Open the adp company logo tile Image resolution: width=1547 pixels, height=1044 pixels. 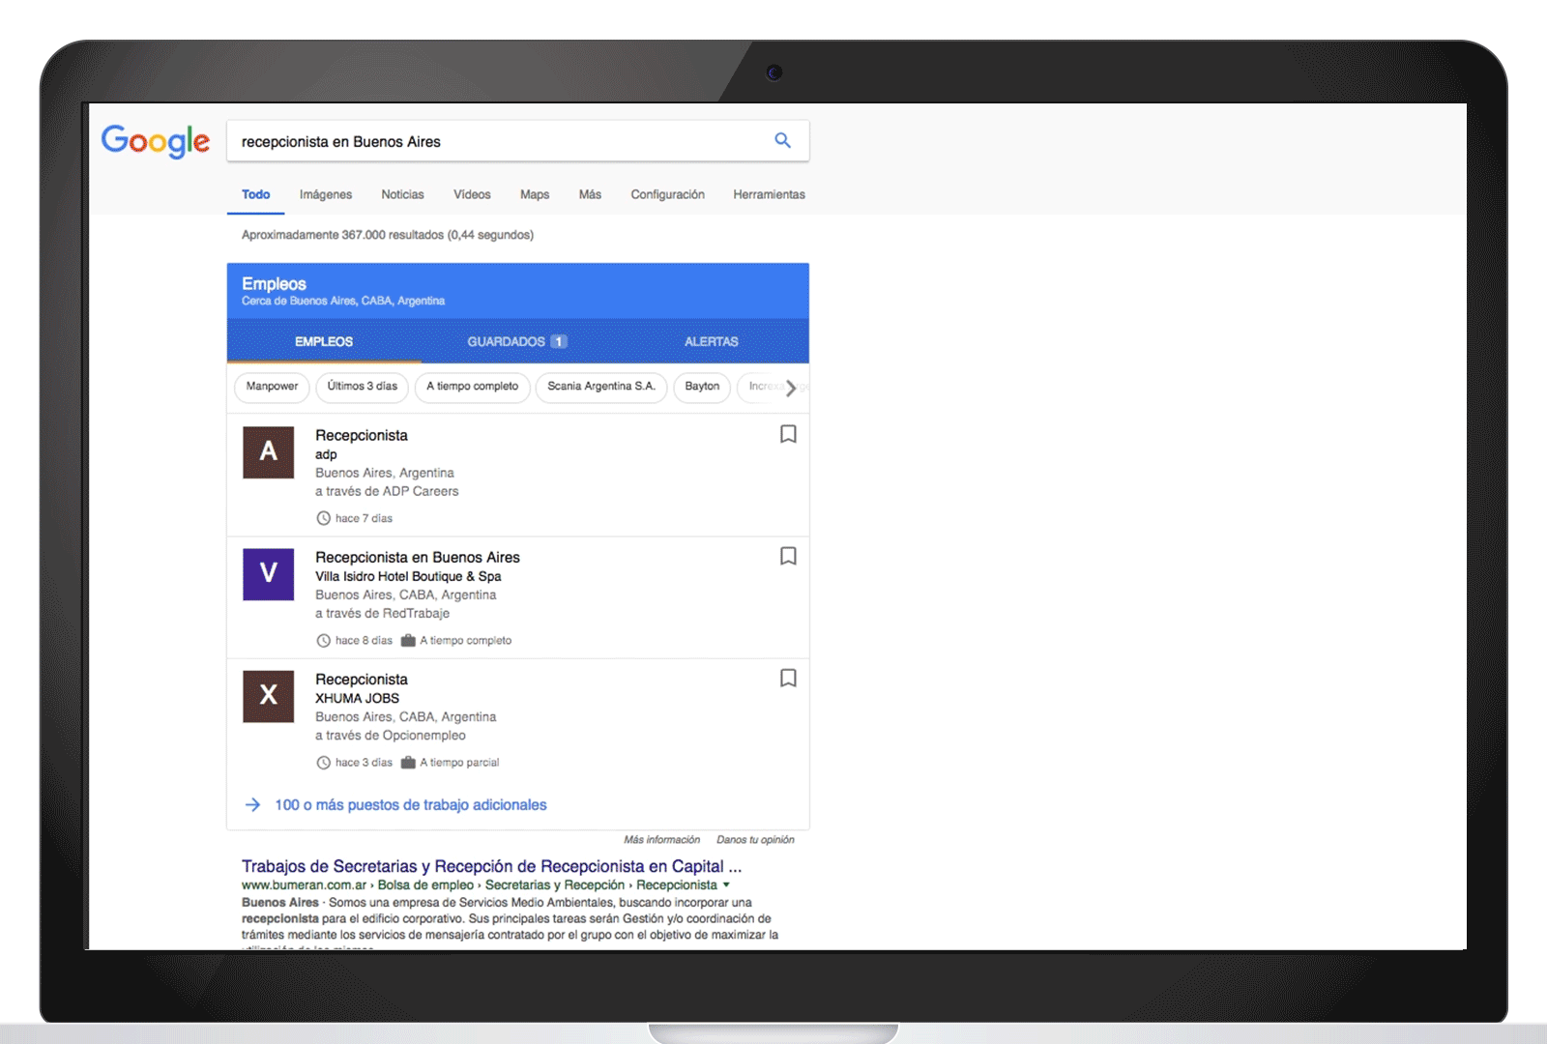point(268,452)
